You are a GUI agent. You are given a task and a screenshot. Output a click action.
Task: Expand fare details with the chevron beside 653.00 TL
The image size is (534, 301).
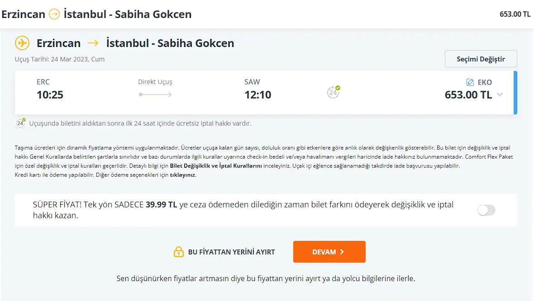(x=499, y=95)
